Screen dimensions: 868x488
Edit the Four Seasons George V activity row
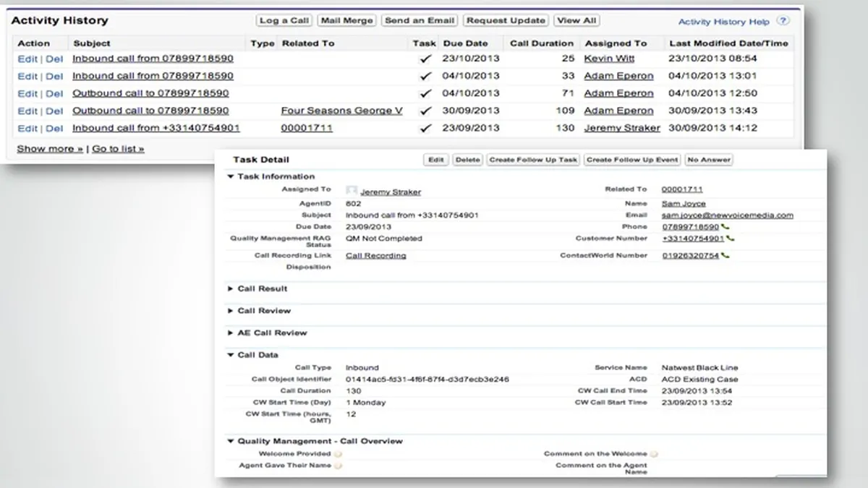[27, 111]
